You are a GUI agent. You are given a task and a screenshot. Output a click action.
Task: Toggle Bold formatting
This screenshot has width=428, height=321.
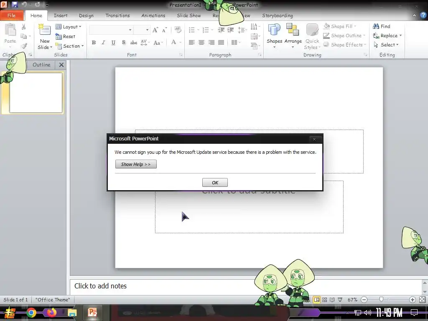click(94, 43)
